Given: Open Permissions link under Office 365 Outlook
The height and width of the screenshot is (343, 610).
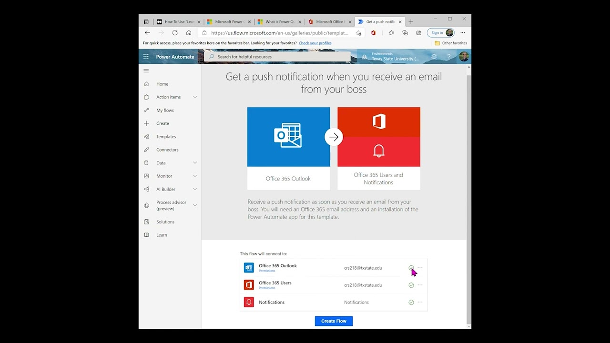Looking at the screenshot, I should (267, 271).
